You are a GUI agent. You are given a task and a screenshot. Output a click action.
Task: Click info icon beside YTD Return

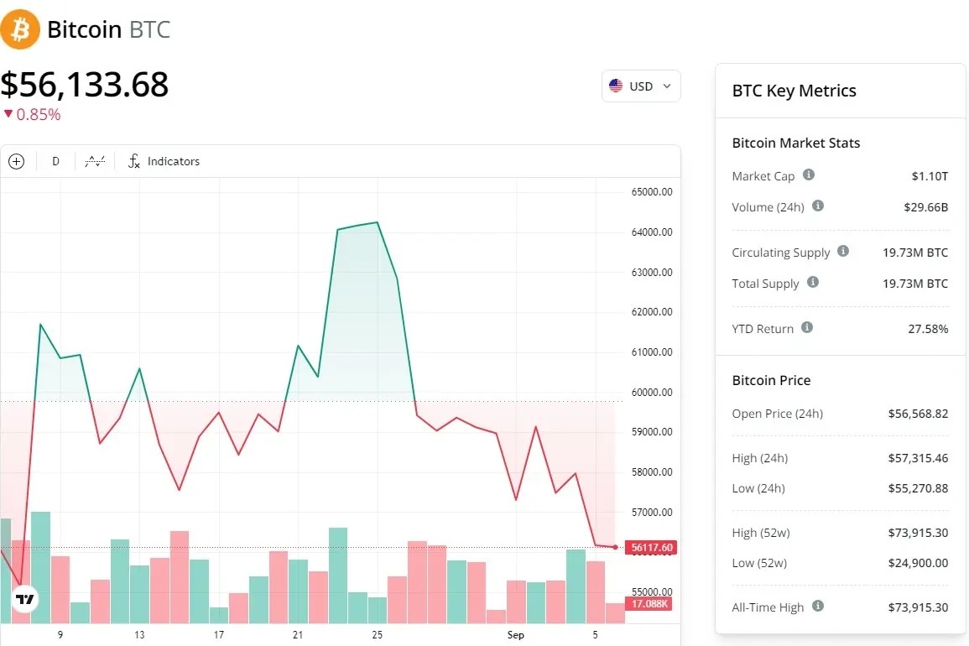pos(807,328)
